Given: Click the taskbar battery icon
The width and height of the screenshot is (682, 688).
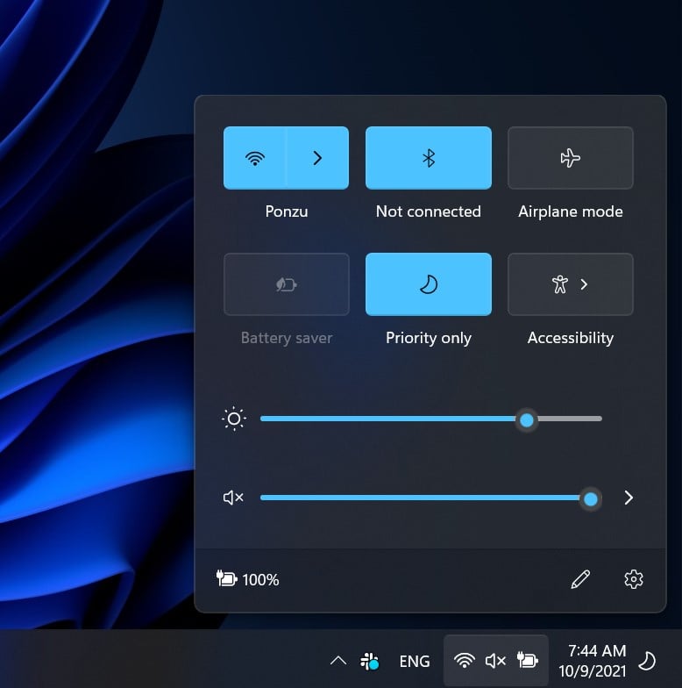Looking at the screenshot, I should (528, 660).
